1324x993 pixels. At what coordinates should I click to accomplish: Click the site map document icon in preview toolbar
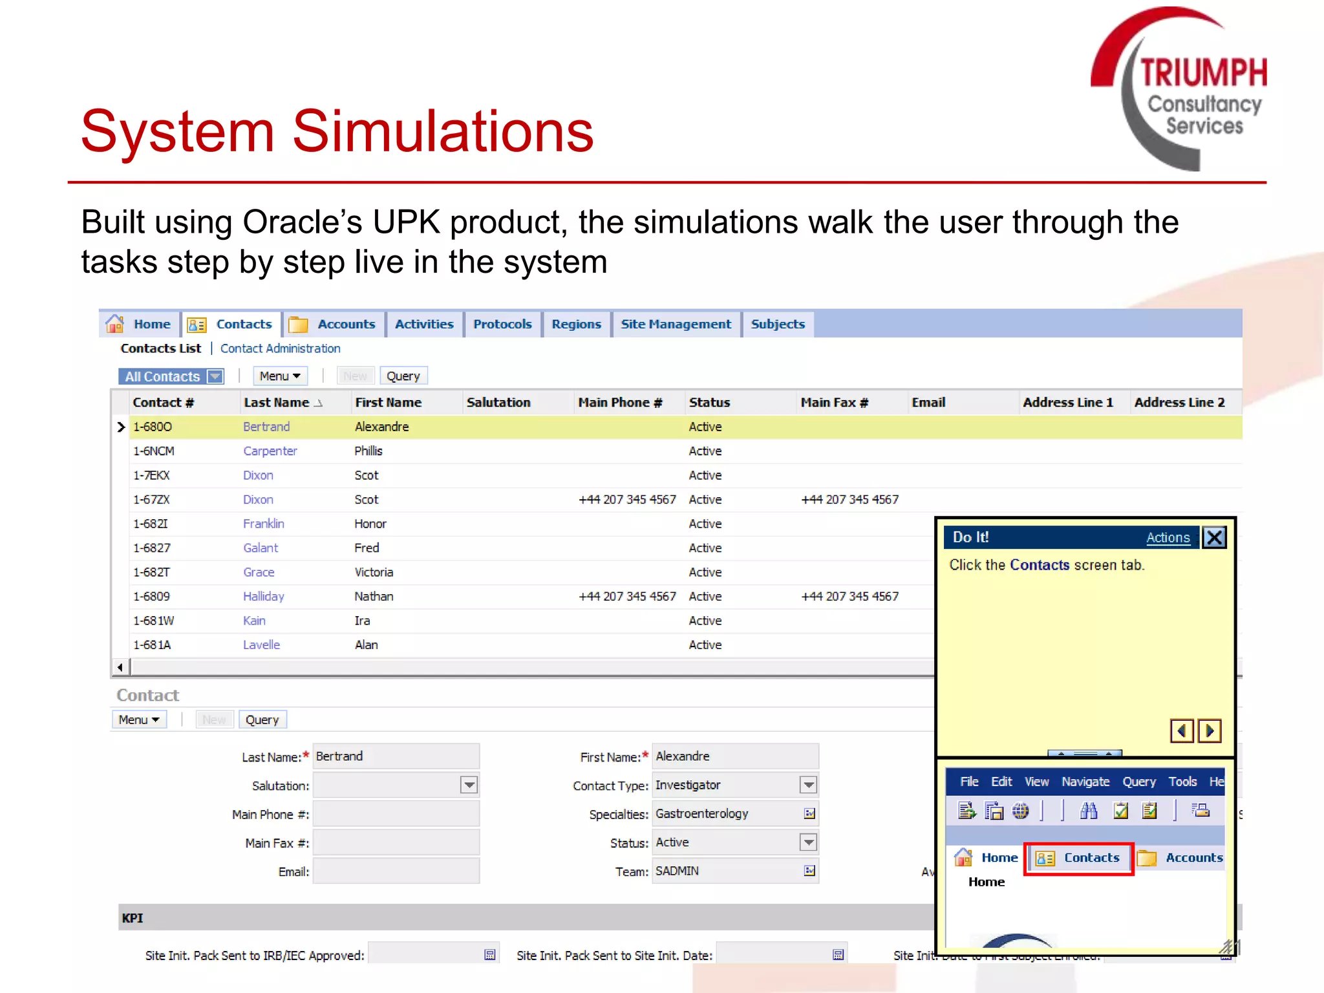tap(966, 810)
